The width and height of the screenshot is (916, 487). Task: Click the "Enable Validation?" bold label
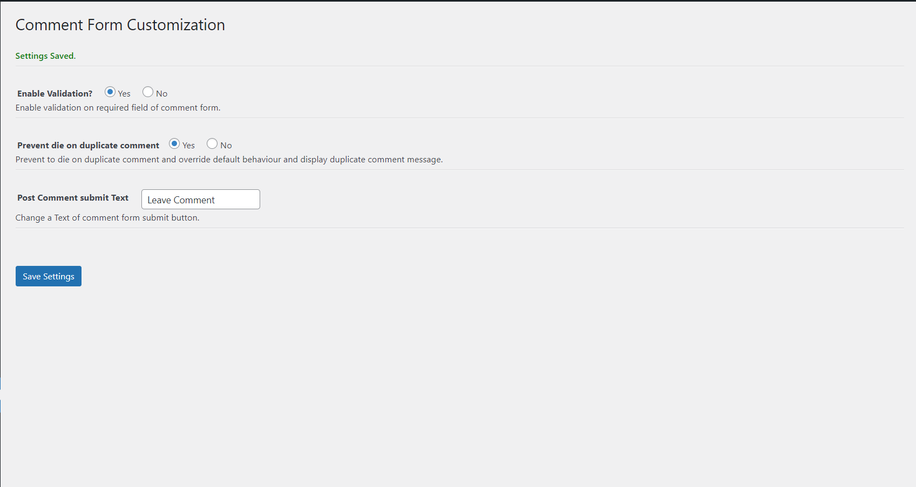(x=55, y=93)
